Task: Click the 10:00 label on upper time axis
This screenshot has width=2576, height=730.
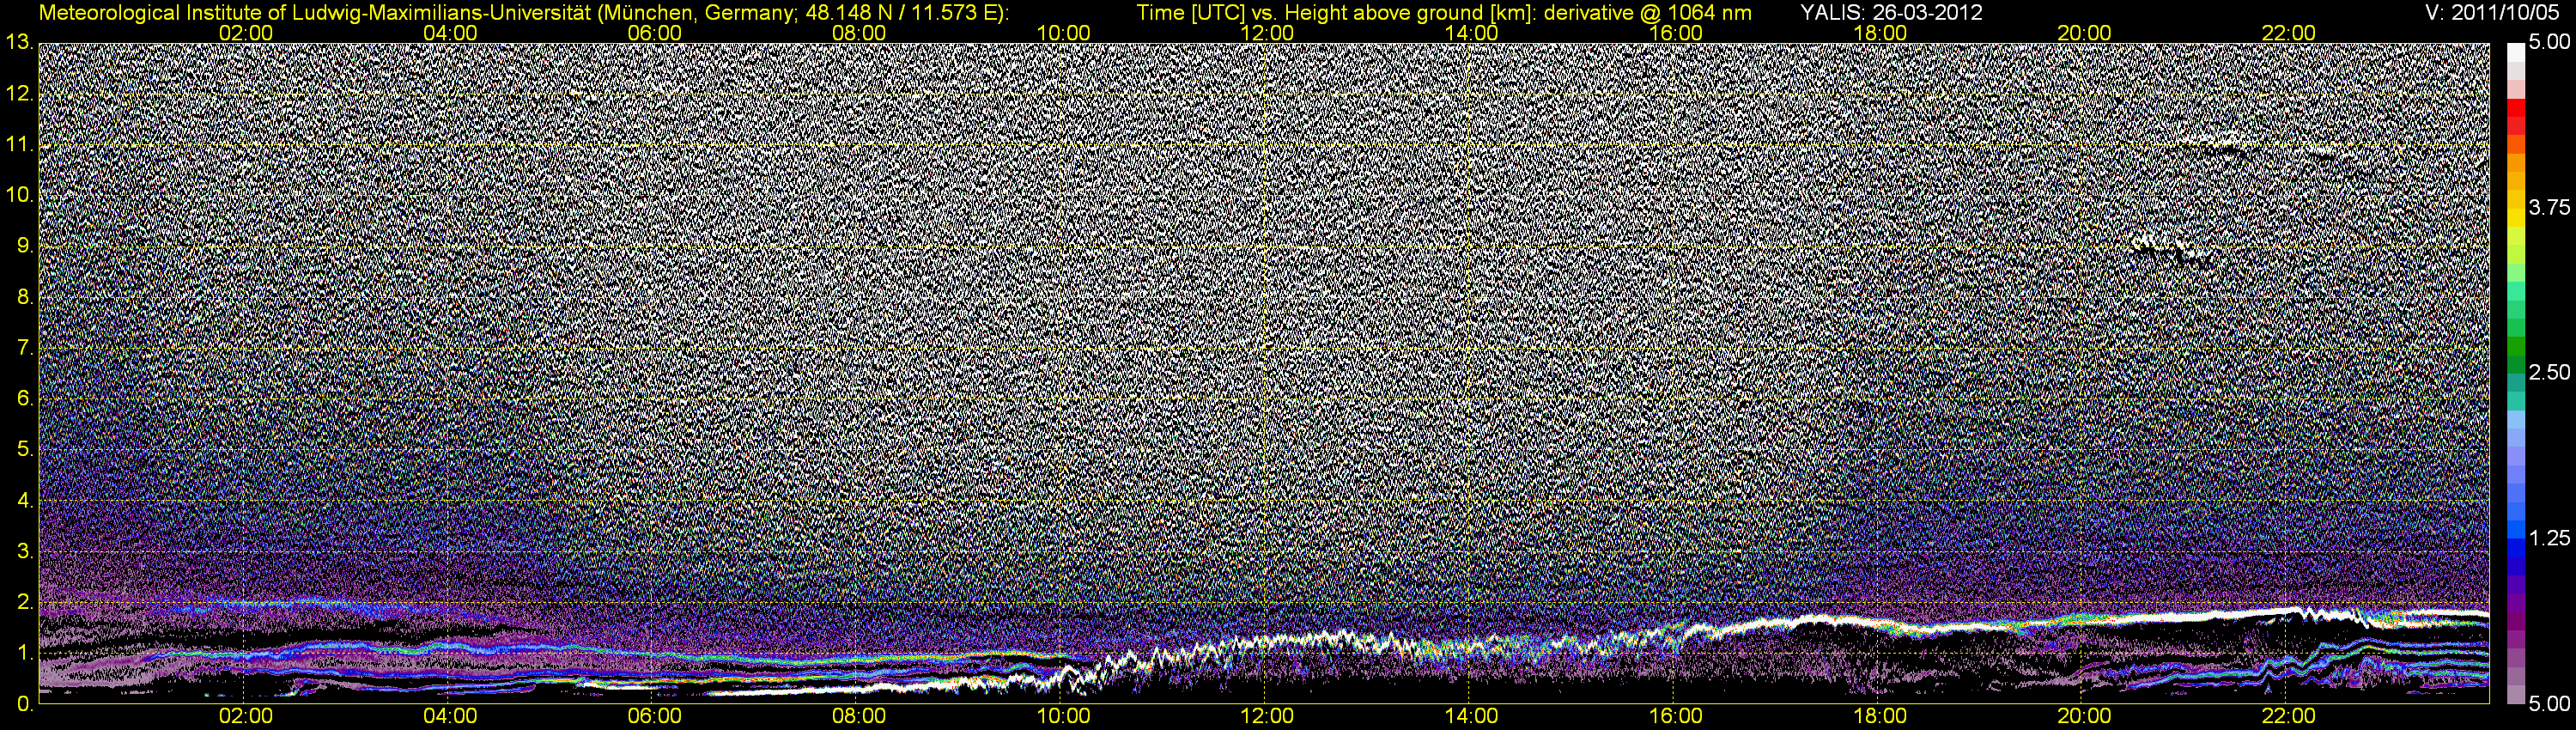Action: pos(1063,33)
